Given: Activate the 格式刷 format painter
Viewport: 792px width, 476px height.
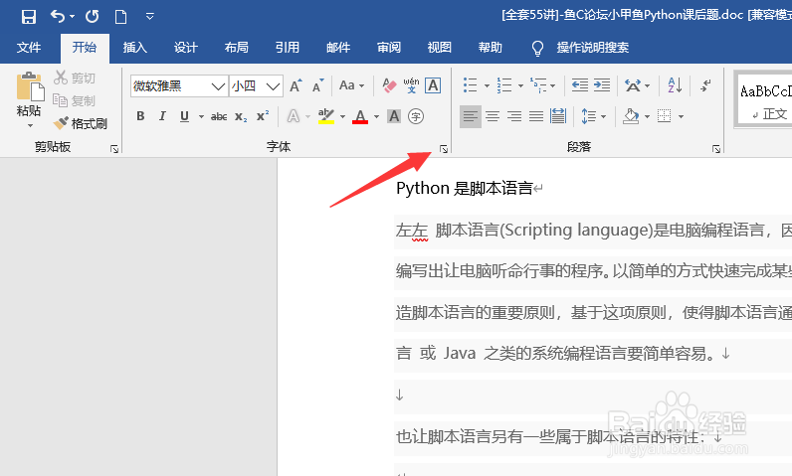Looking at the screenshot, I should [x=81, y=123].
